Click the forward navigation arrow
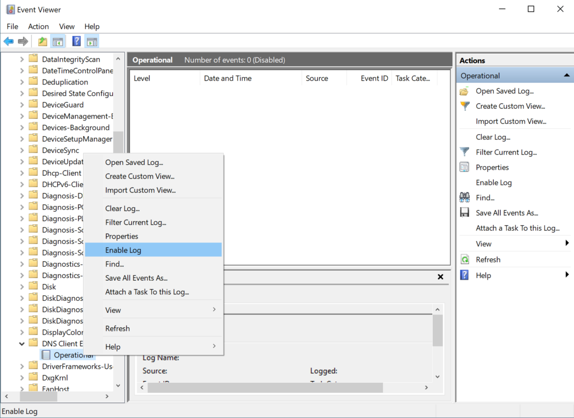 coord(22,41)
